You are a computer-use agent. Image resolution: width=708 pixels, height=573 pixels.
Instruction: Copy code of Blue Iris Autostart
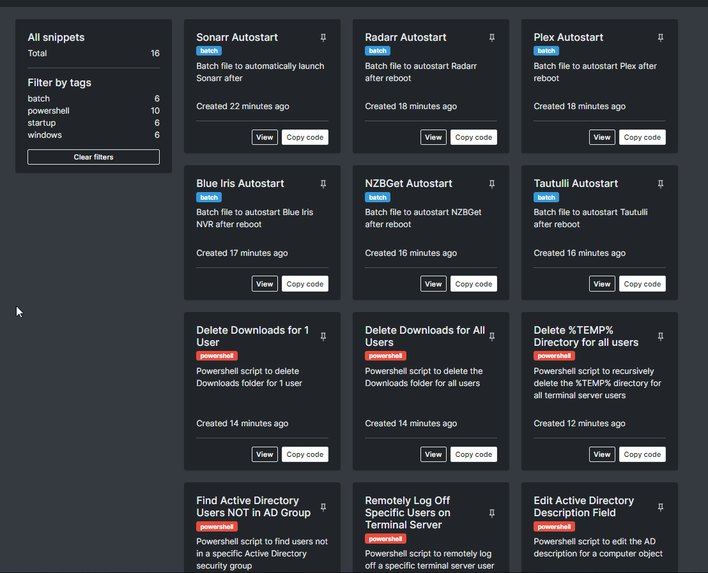[x=305, y=283]
